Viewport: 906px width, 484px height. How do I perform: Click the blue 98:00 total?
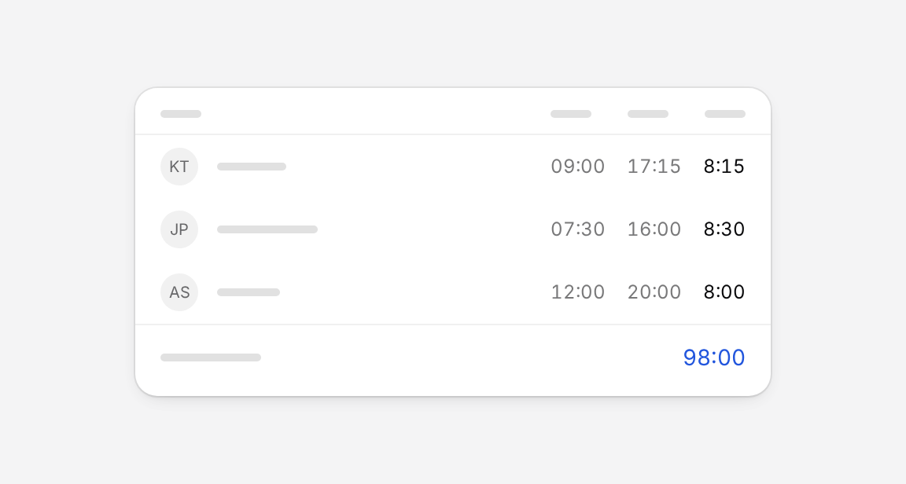[714, 357]
